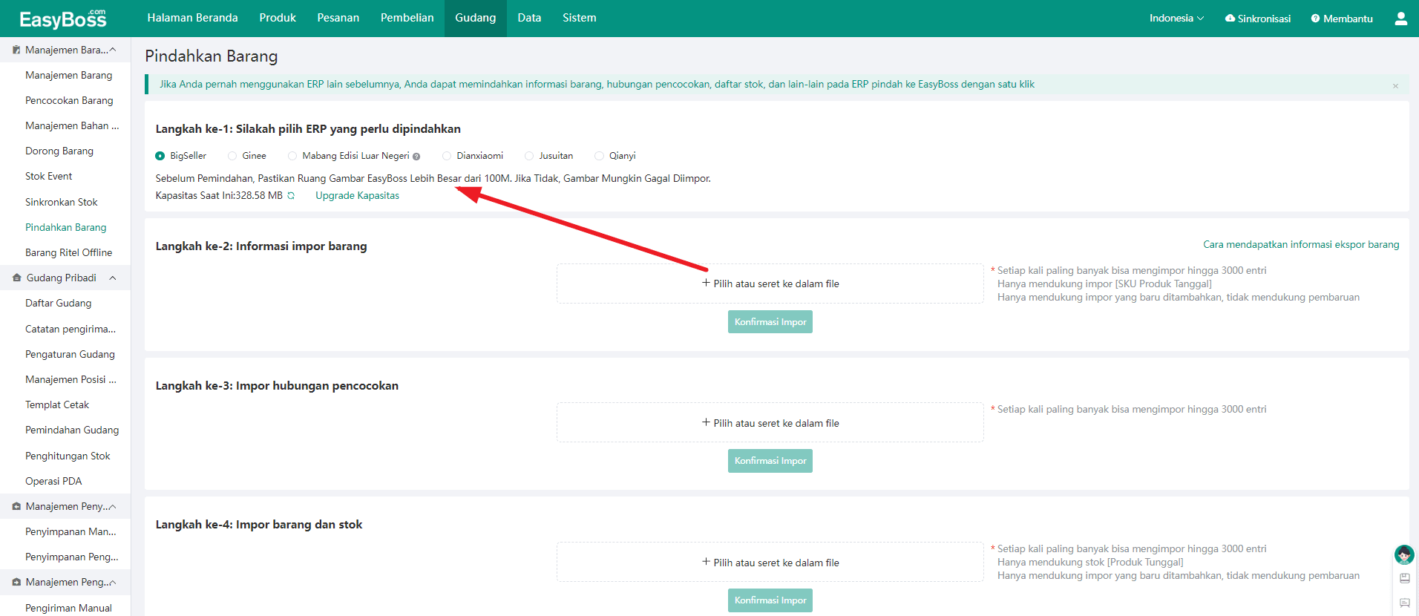
Task: Select Mabang Edisi Luar Negeri radio option
Action: pyautogui.click(x=292, y=156)
